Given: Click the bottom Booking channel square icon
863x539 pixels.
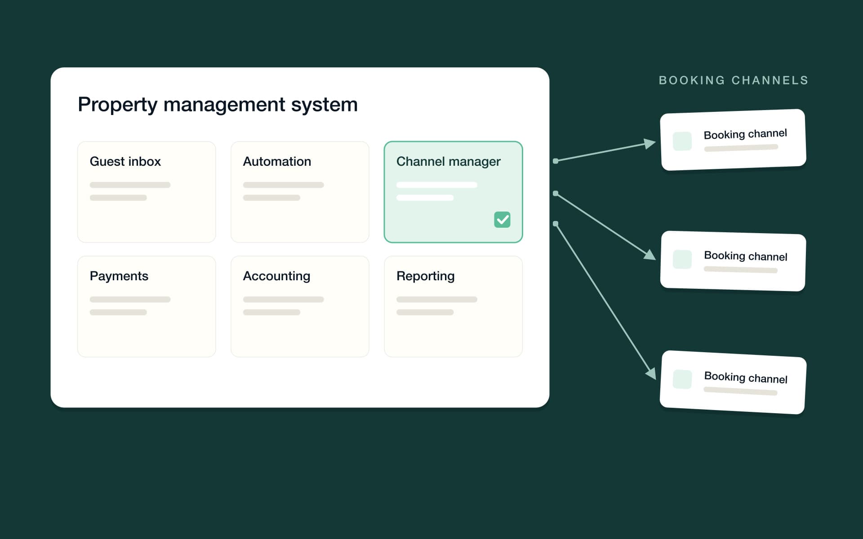Looking at the screenshot, I should [x=682, y=379].
